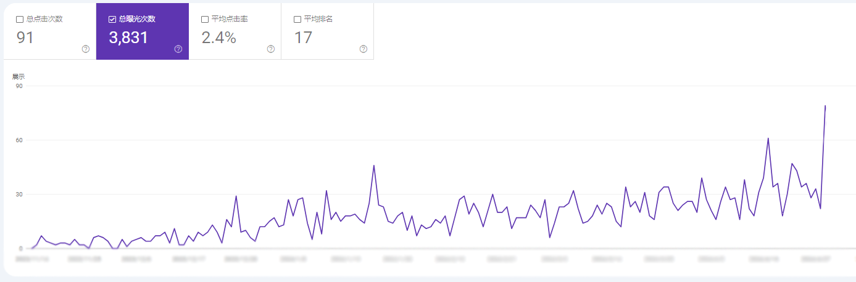Click the average position value 17
This screenshot has height=282, width=856.
(x=303, y=38)
